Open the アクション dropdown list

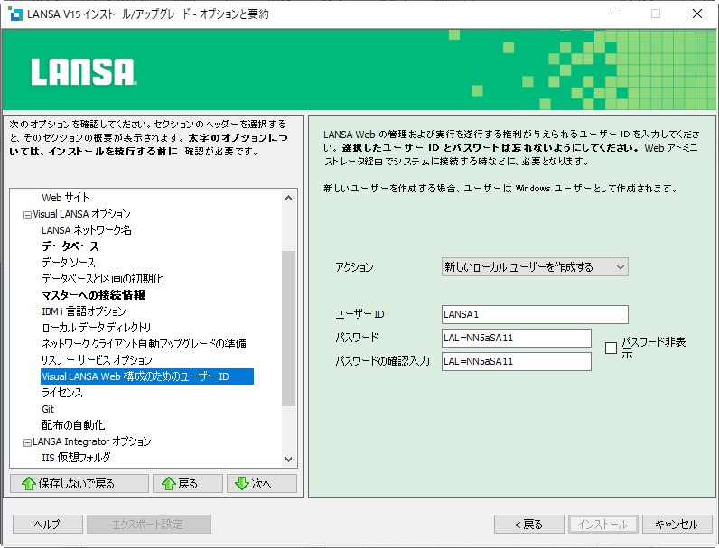coord(535,267)
